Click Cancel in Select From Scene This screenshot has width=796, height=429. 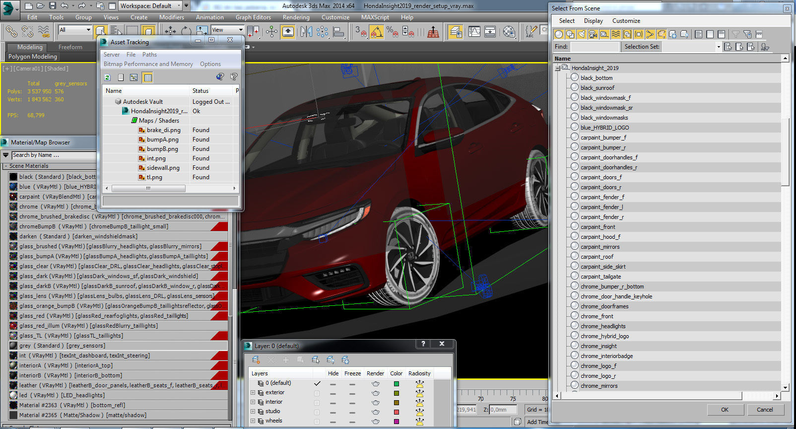coord(765,410)
